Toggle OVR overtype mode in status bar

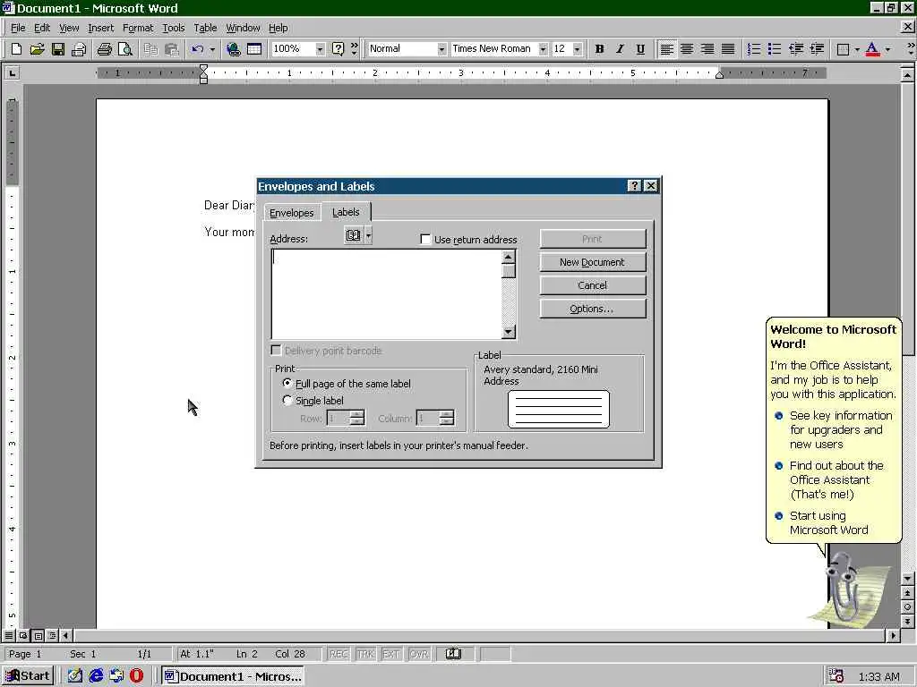click(x=419, y=654)
